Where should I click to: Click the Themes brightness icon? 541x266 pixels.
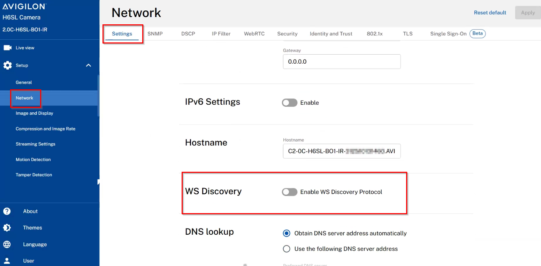point(7,228)
